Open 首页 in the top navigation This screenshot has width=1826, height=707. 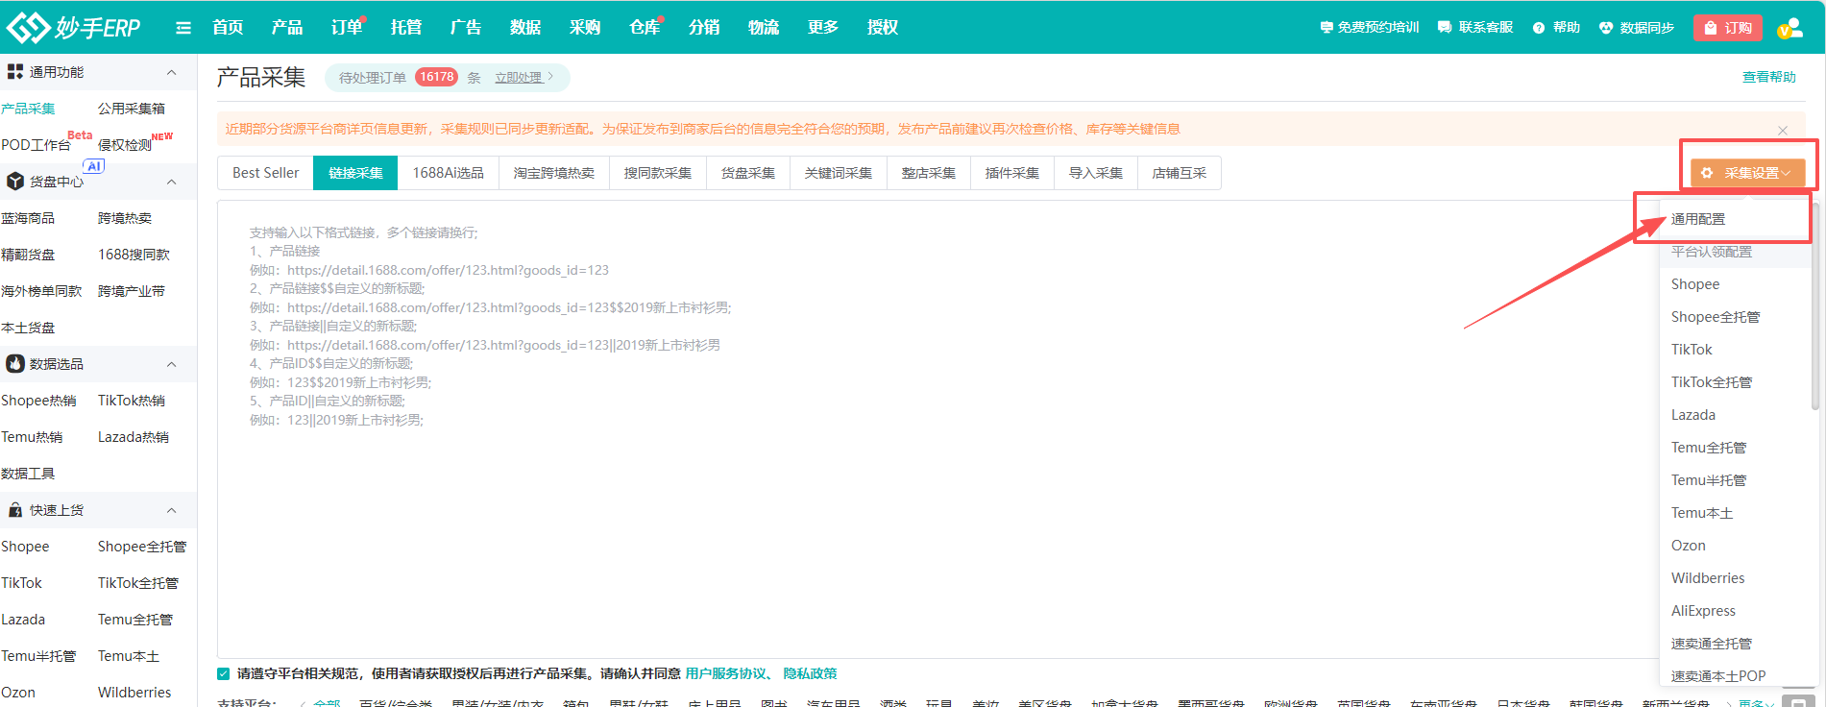[x=228, y=28]
